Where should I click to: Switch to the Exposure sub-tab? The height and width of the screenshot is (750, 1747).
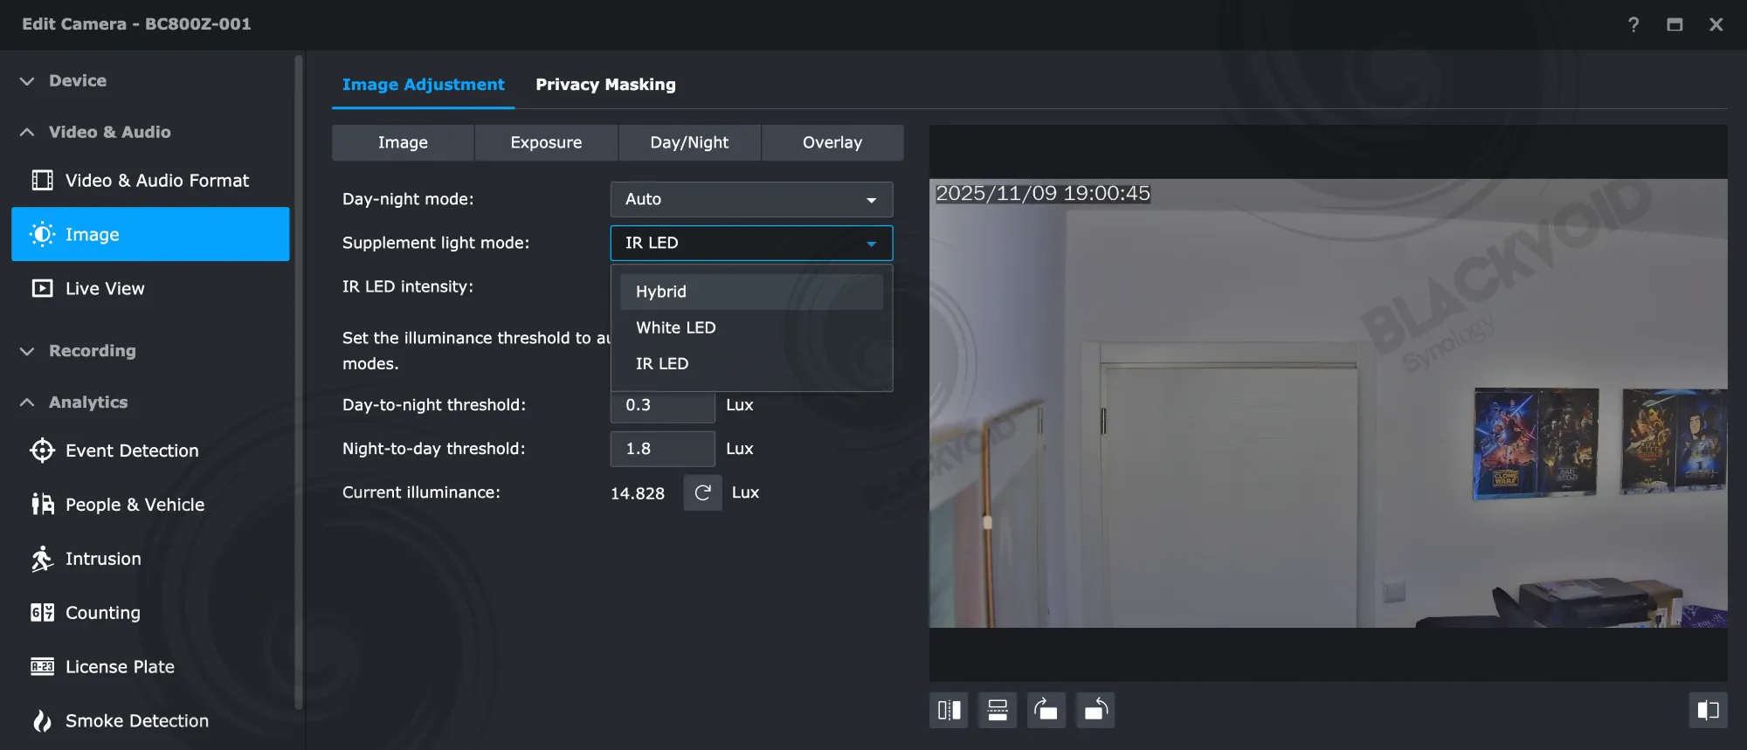point(546,142)
